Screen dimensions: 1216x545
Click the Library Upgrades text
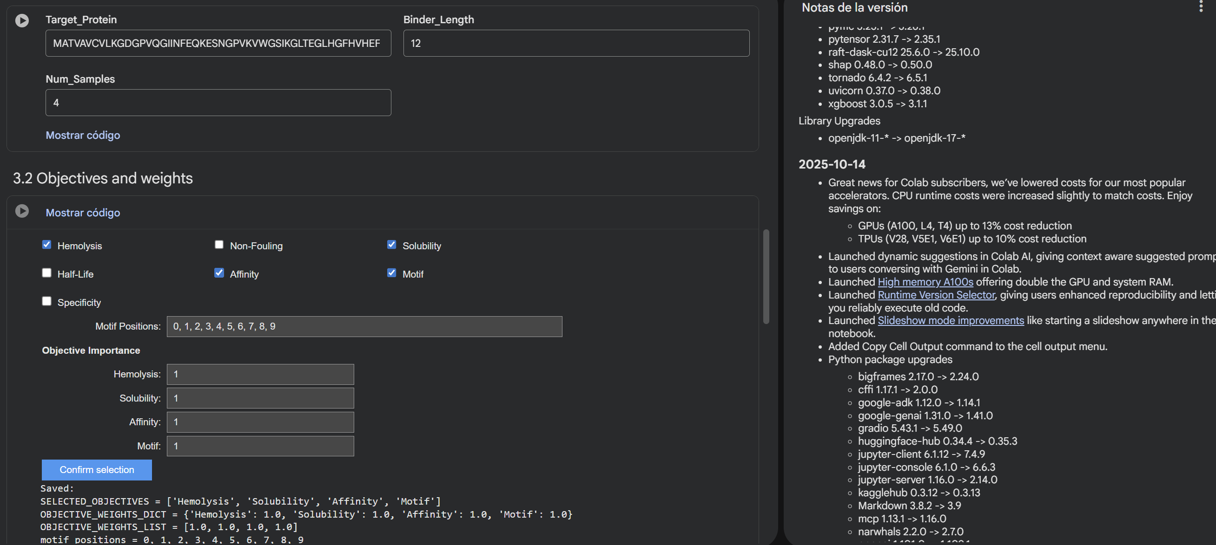[x=839, y=121]
